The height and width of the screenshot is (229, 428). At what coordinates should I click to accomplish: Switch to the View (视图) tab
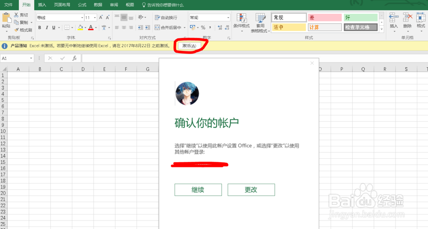coord(130,5)
